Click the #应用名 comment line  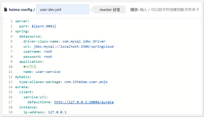point(30,67)
